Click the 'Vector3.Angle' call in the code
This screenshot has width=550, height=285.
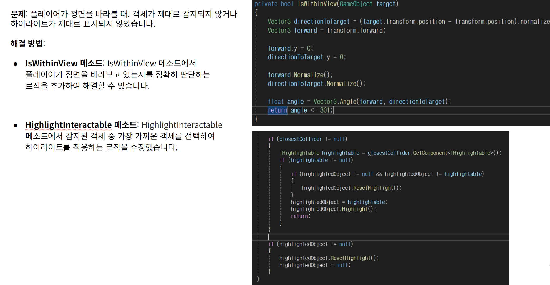click(x=335, y=102)
